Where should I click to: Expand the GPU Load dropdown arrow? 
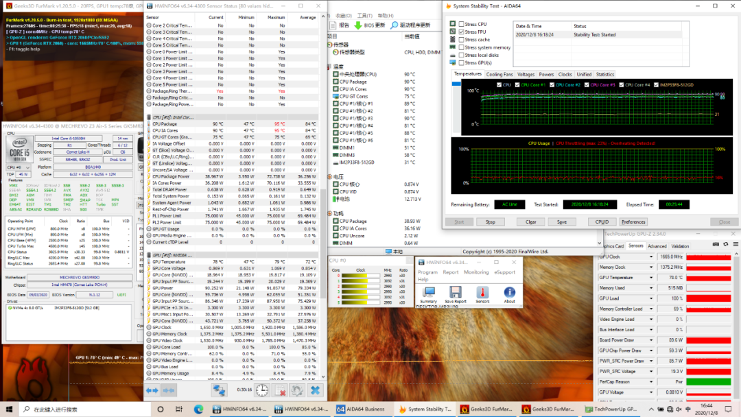[x=652, y=298]
